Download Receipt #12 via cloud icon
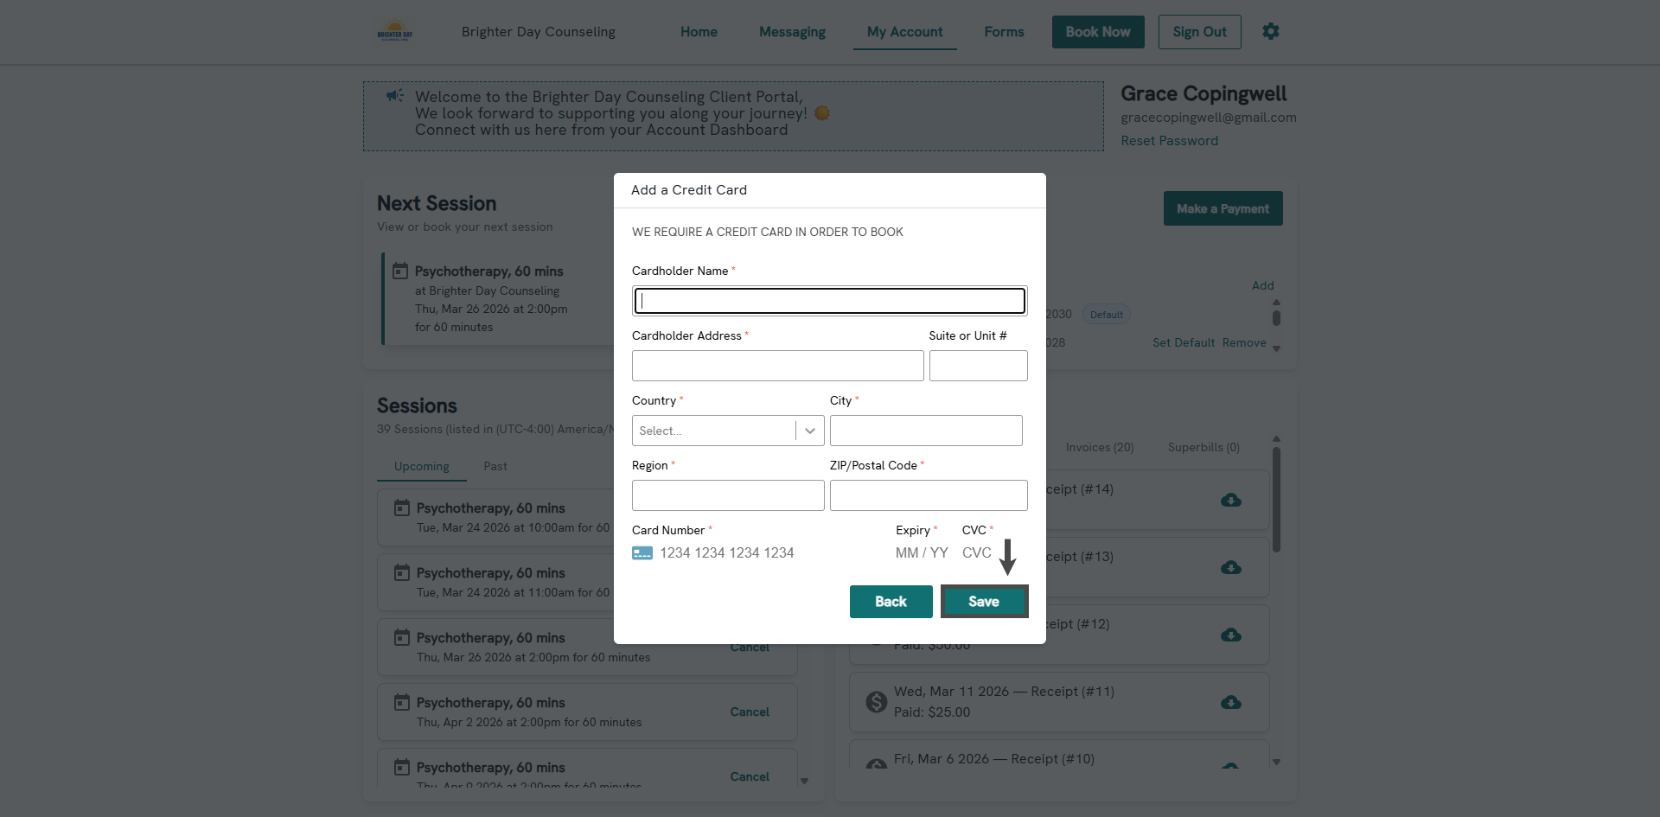The image size is (1660, 817). tap(1230, 635)
